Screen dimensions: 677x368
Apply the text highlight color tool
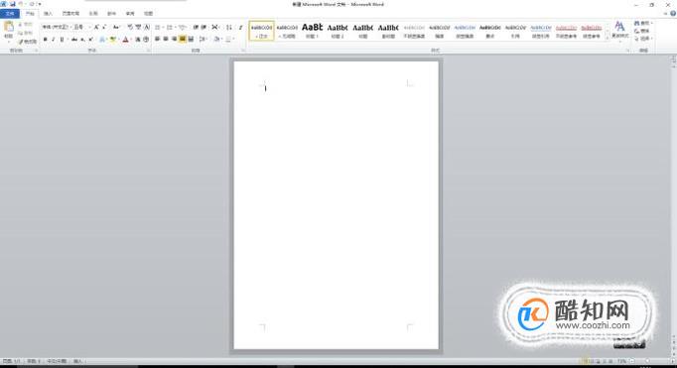tap(113, 40)
